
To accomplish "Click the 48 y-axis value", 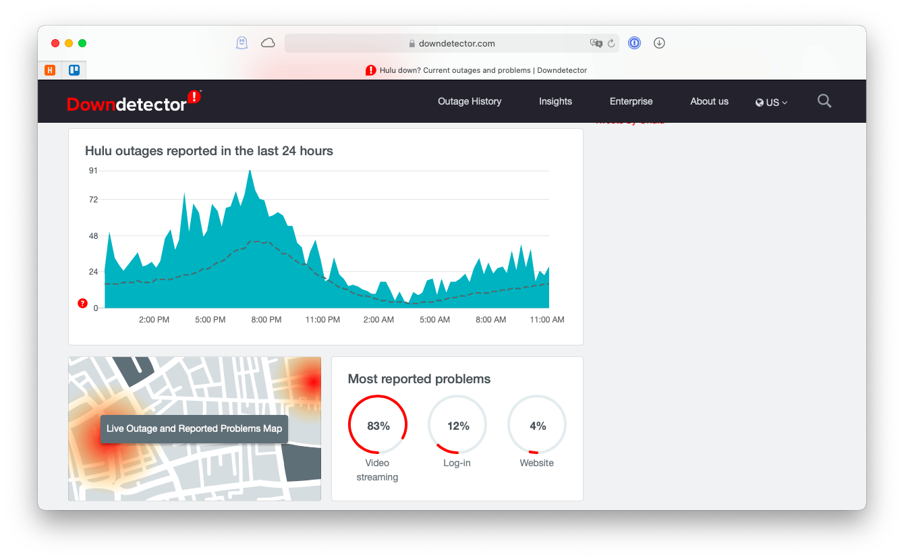I will (x=93, y=236).
